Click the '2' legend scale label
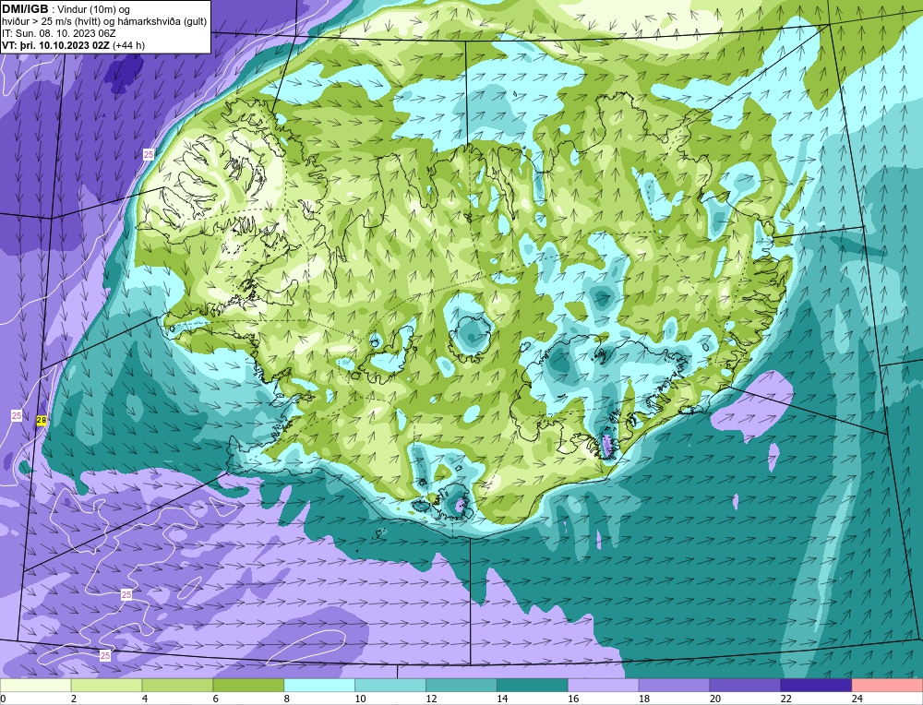The width and height of the screenshot is (923, 705). pyautogui.click(x=74, y=699)
